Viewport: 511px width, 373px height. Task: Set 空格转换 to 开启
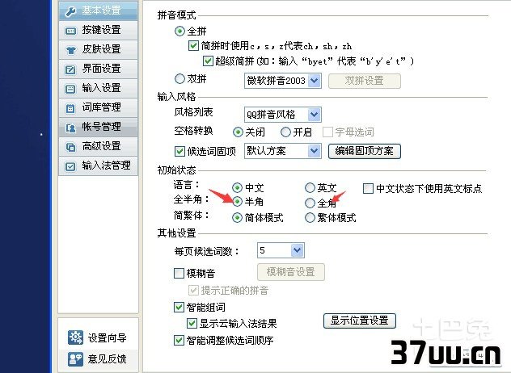[285, 132]
